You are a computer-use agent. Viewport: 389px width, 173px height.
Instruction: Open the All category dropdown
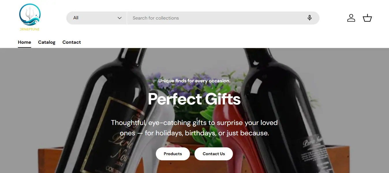96,18
